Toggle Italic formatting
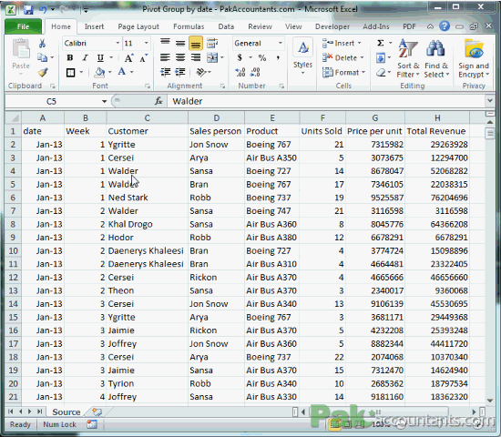501x437 pixels. tap(85, 58)
